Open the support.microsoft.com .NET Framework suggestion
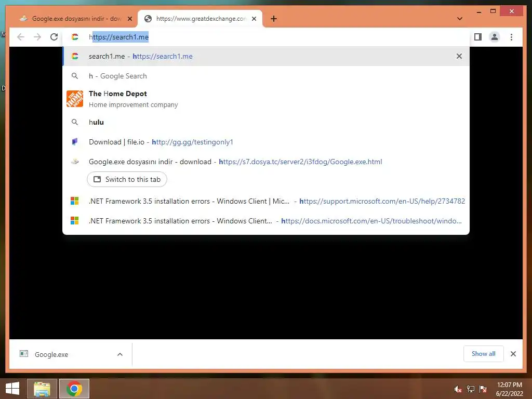532x399 pixels. coord(266,201)
